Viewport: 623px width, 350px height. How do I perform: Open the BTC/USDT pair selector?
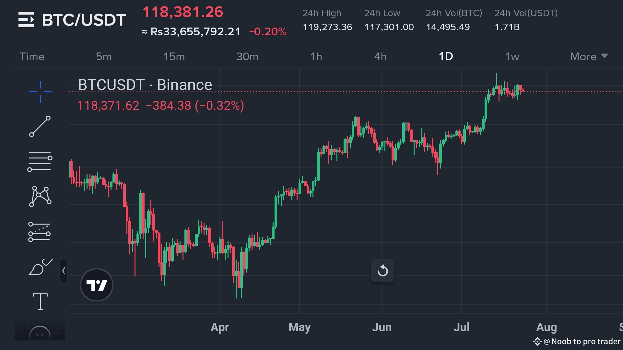pos(84,20)
